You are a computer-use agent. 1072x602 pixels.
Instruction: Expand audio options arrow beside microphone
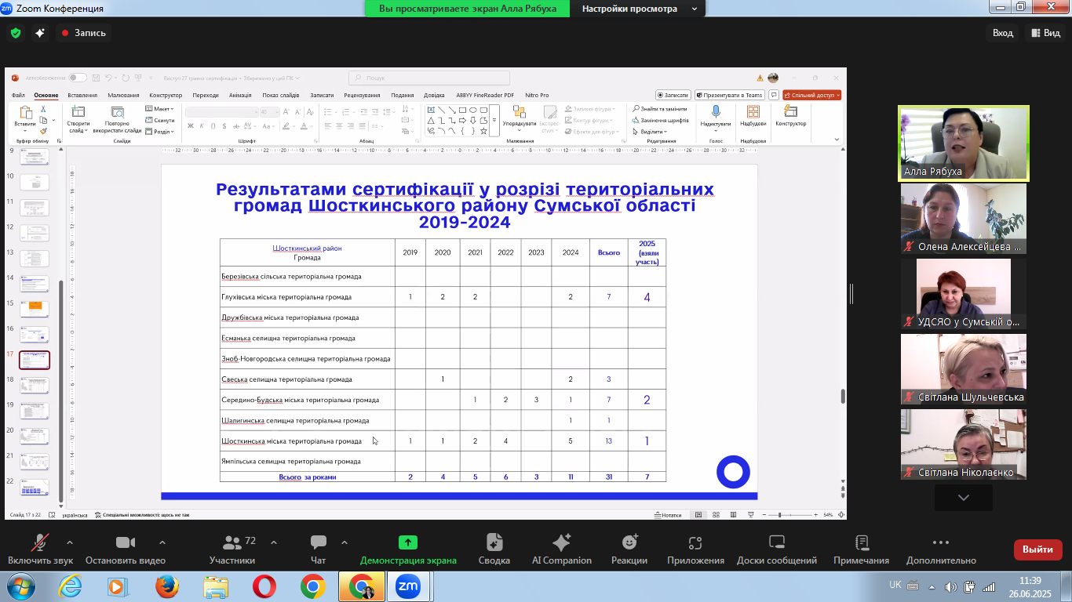point(70,542)
